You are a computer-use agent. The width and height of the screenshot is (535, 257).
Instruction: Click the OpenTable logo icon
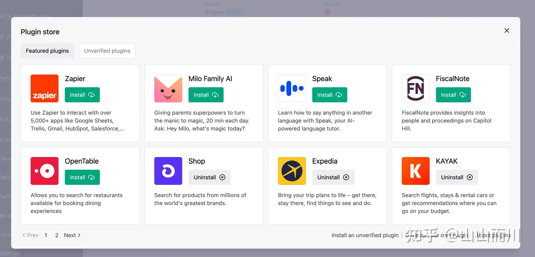coord(45,171)
